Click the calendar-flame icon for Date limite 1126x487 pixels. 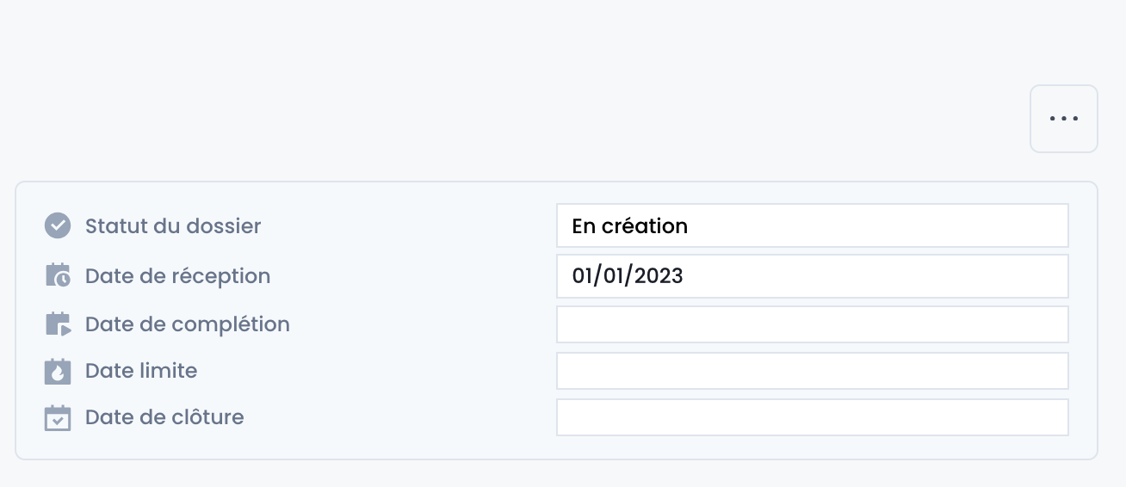[x=58, y=371]
